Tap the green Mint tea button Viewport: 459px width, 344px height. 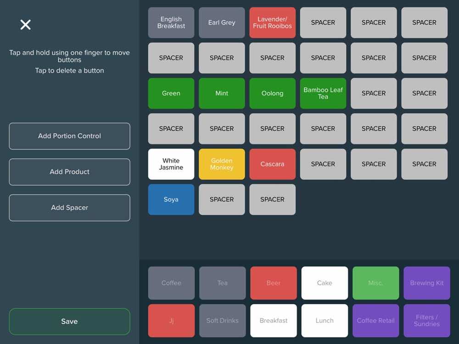coord(222,93)
